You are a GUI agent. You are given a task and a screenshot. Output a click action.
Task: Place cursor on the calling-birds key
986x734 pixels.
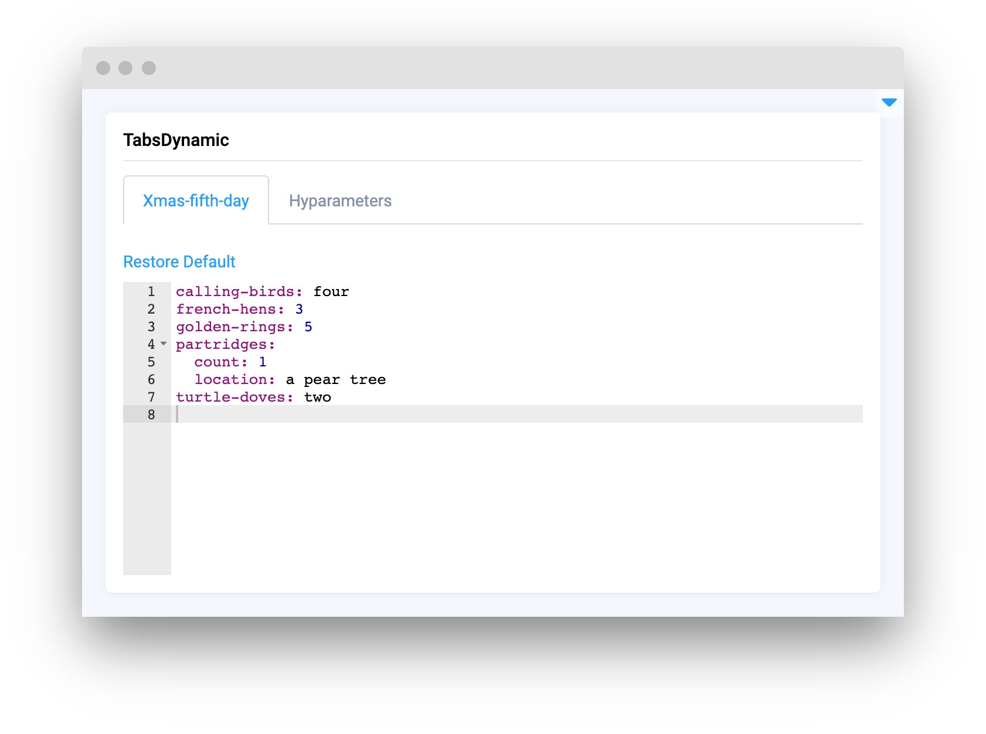(234, 291)
